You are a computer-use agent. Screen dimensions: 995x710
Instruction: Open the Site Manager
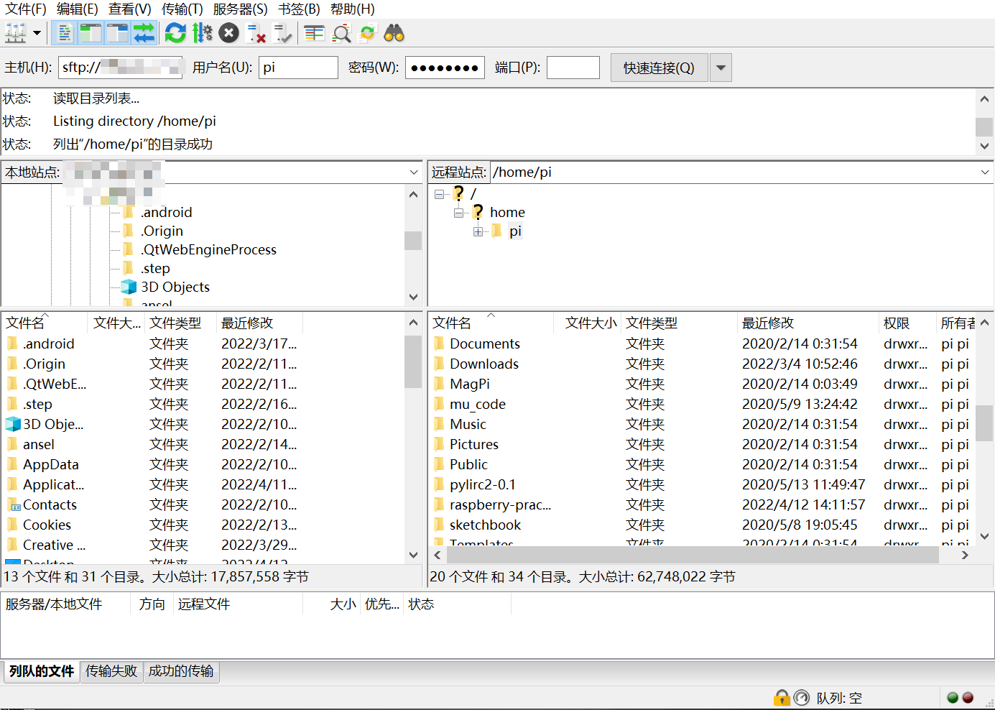(16, 33)
